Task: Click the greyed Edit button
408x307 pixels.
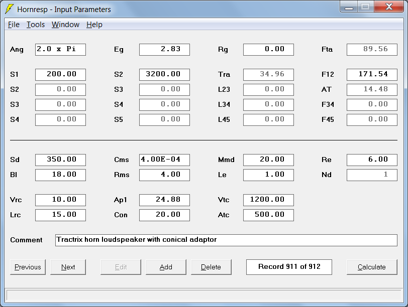Action: pos(121,267)
